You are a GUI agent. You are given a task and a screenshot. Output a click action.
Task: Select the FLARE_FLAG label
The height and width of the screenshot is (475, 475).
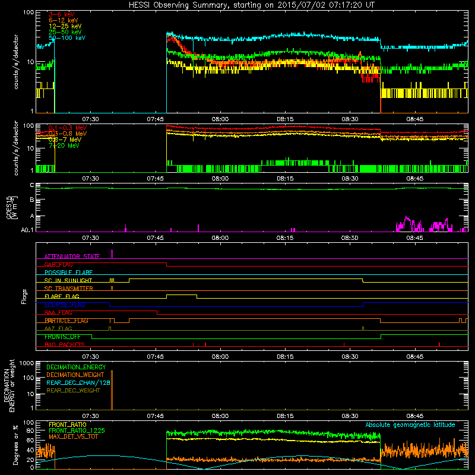pos(62,296)
